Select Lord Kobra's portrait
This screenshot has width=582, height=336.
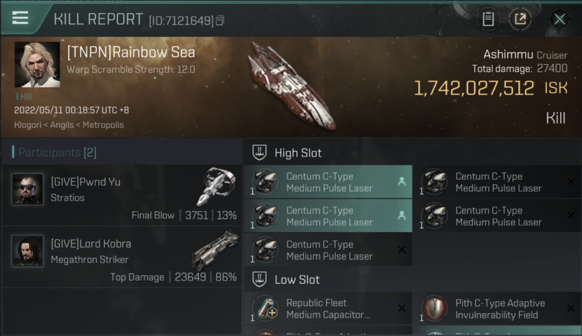pyautogui.click(x=28, y=251)
